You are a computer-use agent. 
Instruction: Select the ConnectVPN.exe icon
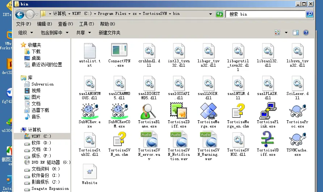[x=119, y=50]
